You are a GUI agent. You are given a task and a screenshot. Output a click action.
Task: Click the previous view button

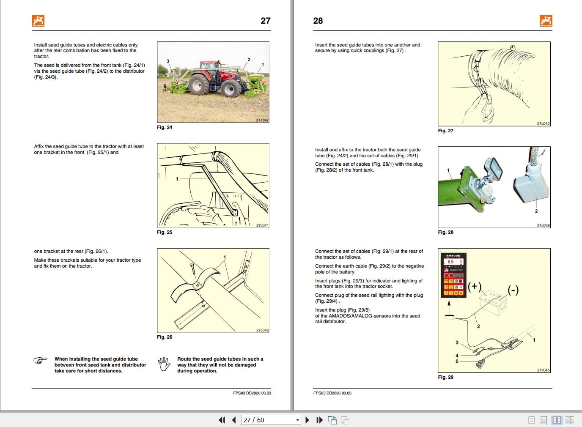click(332, 420)
